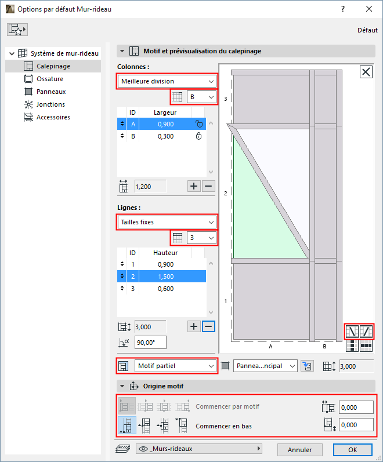Click the vertical origin offset field 0,000
Image resolution: width=383 pixels, height=462 pixels.
(x=356, y=425)
